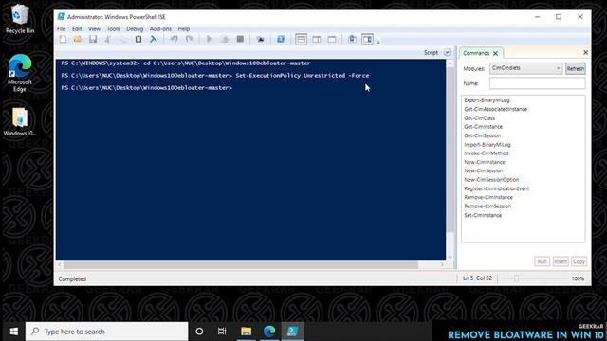
Task: Open Task View from the taskbar
Action: [x=222, y=332]
